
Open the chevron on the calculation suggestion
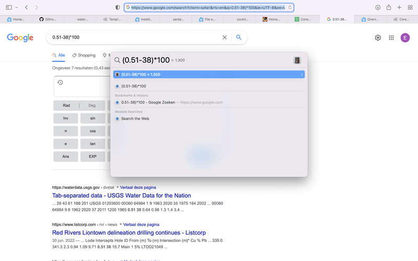302,75
